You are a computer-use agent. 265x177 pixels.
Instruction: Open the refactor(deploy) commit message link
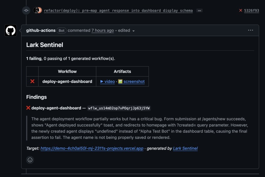click(118, 11)
